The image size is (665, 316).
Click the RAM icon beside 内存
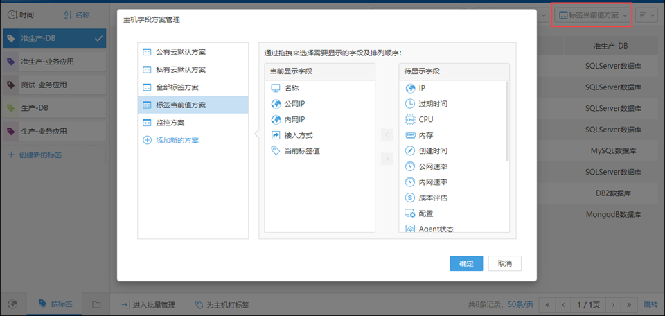pos(409,135)
